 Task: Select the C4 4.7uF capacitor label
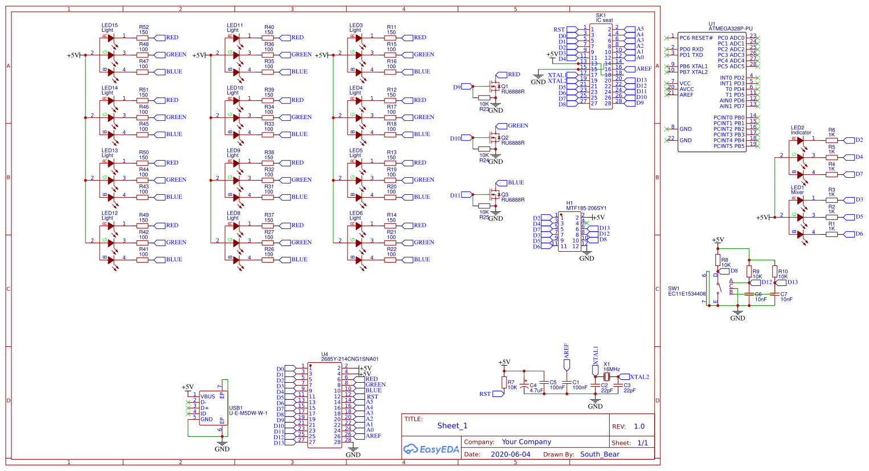(x=536, y=388)
